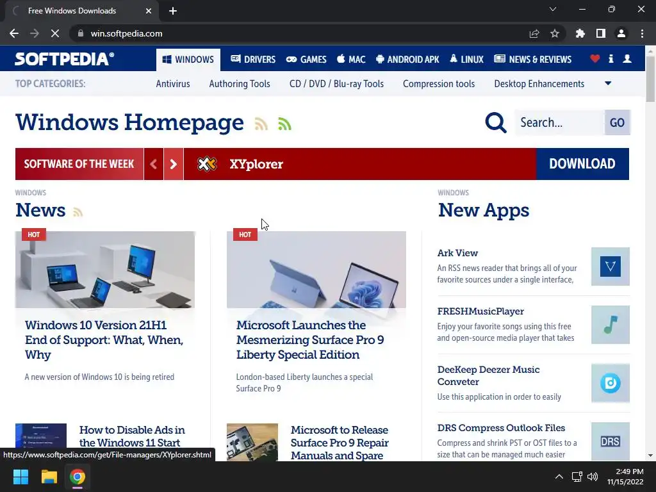Click the magnifying glass search icon
Viewport: 656px width, 492px height.
(x=496, y=122)
